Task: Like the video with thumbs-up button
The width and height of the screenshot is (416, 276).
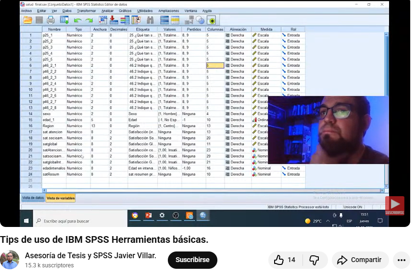Action: pyautogui.click(x=285, y=260)
